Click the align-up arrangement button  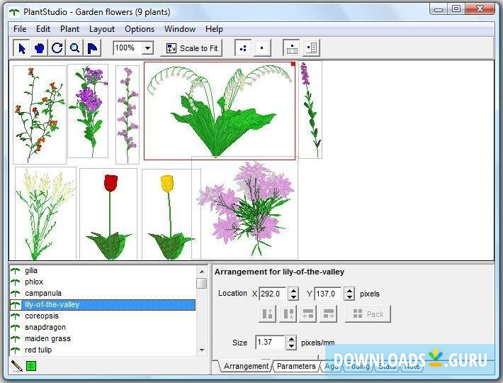coord(267,314)
